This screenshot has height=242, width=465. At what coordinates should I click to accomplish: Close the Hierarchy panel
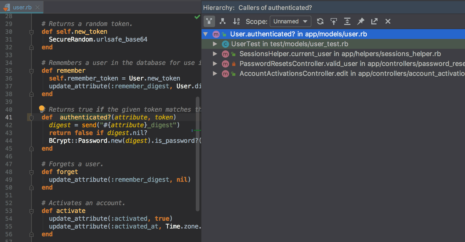point(388,21)
